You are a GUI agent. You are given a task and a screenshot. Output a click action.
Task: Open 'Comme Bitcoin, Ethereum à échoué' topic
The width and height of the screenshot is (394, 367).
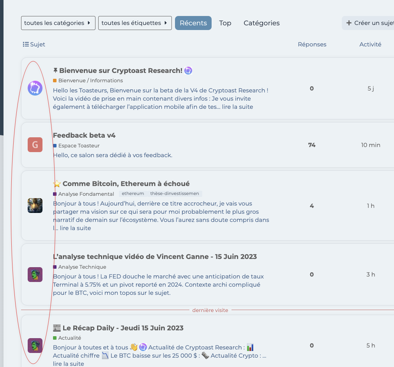(x=126, y=184)
